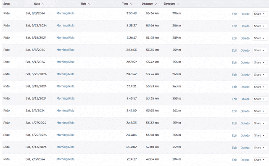269x166 pixels.
Task: Open Share dropdown for the 5/18/2024 ride
Action: [260, 87]
